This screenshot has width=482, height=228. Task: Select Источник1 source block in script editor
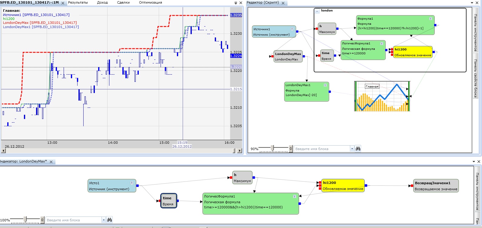click(274, 32)
